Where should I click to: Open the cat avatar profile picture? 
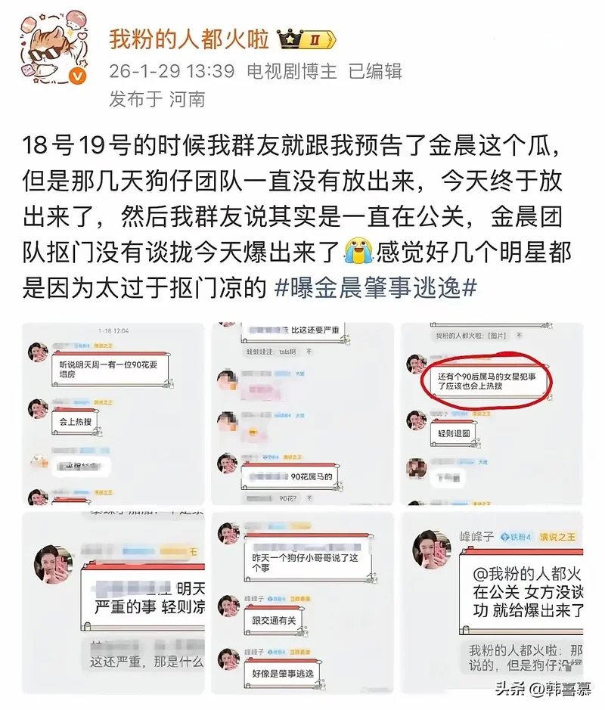pyautogui.click(x=55, y=48)
